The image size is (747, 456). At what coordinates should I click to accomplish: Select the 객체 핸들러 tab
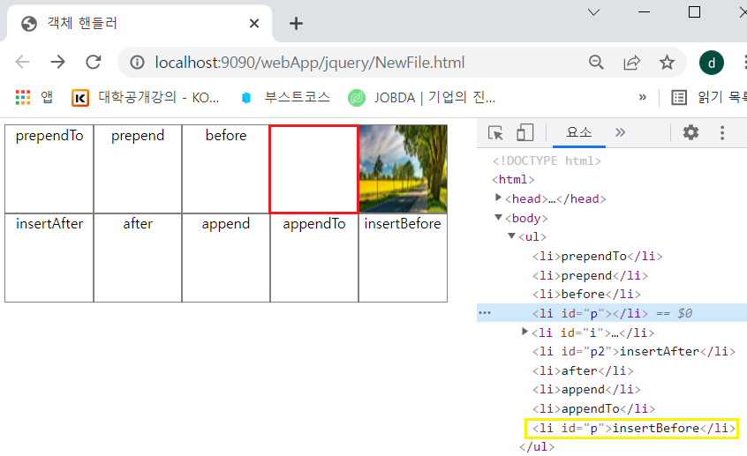coord(140,23)
